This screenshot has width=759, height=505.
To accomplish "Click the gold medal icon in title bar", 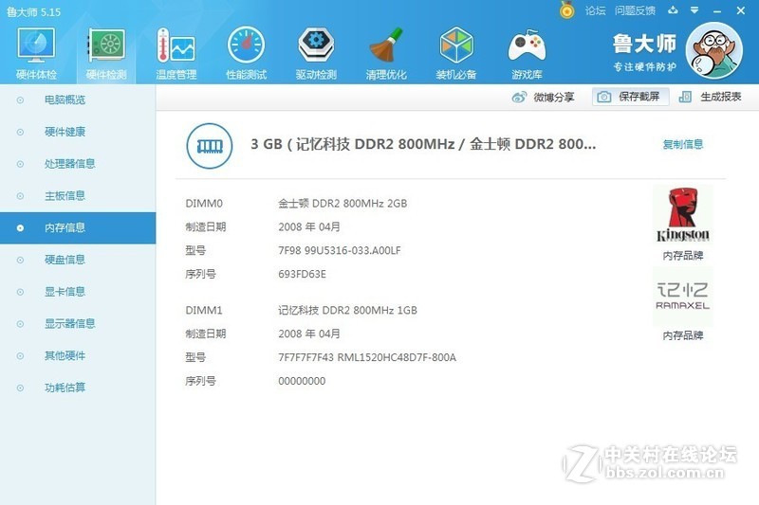I will tap(566, 9).
